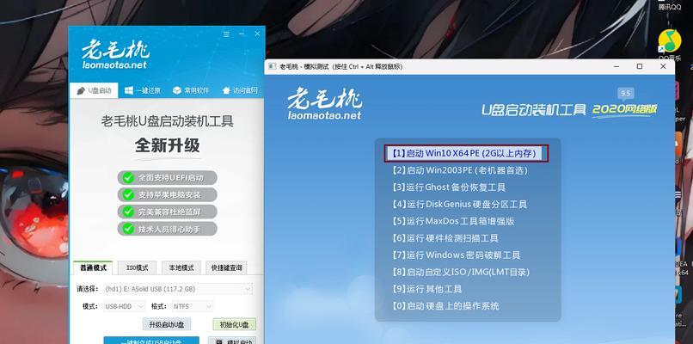Click the 2020网络版 label

pyautogui.click(x=624, y=108)
